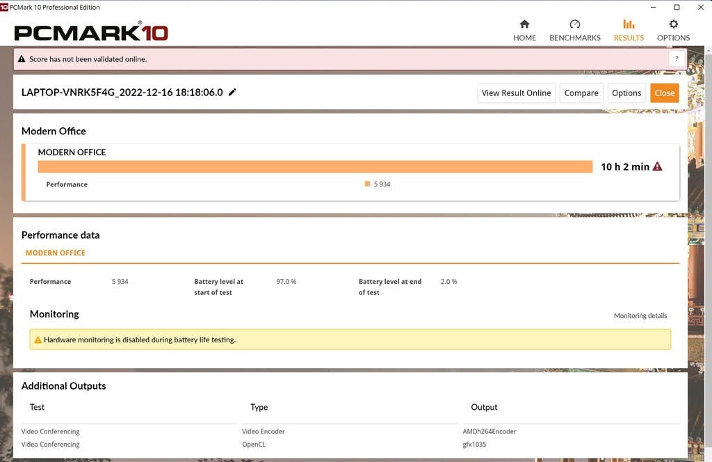Click the Compare button
712x462 pixels.
pos(581,93)
